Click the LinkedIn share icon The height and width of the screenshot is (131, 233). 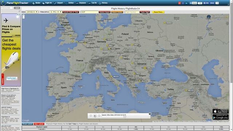pyautogui.click(x=186, y=3)
